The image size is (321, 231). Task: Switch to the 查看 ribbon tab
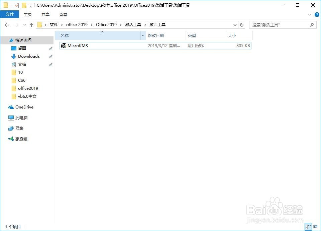point(63,14)
